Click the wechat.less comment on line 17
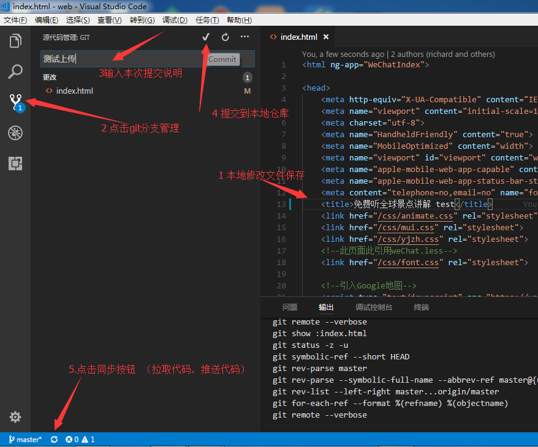 [389, 251]
